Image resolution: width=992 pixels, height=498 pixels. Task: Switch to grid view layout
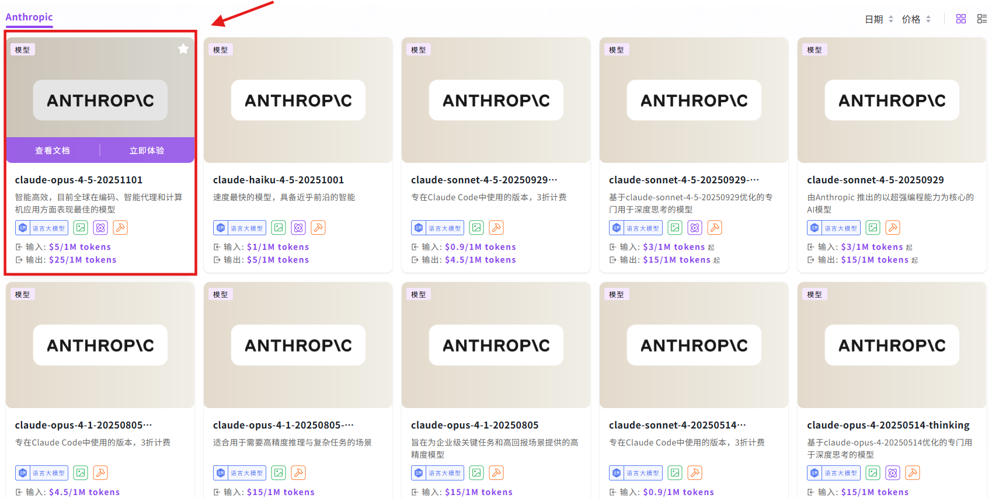pos(960,19)
